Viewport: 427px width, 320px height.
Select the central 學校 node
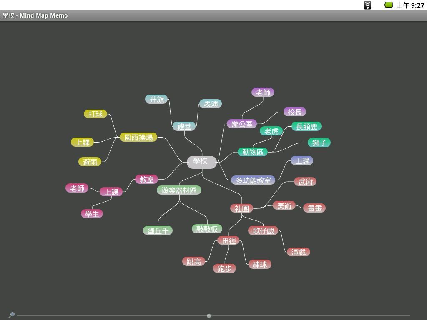(x=201, y=162)
